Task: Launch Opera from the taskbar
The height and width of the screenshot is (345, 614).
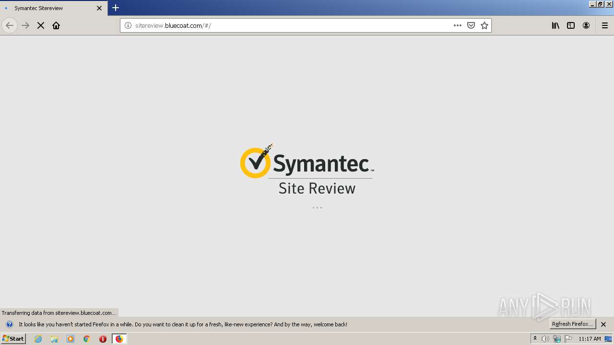Action: 103,339
